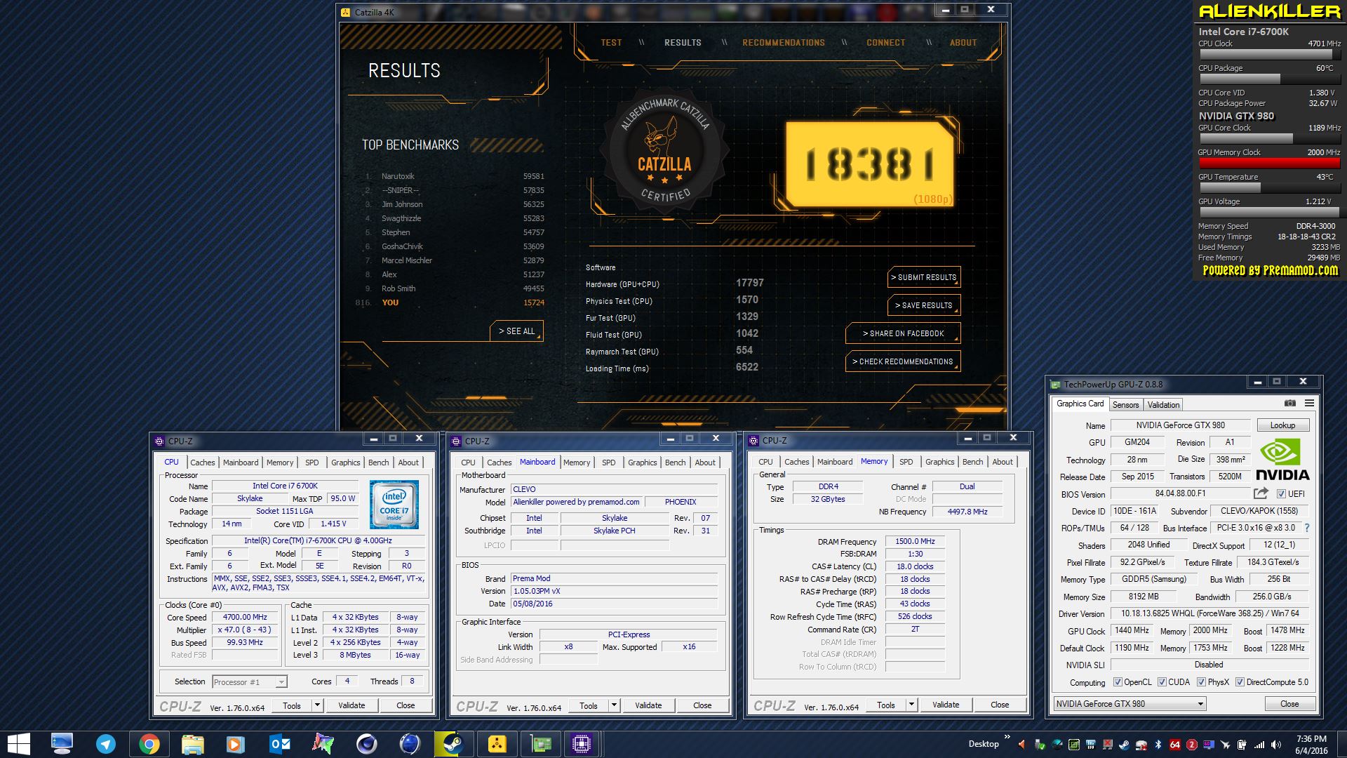Launch Google Chrome from the taskbar
The height and width of the screenshot is (758, 1347).
click(x=149, y=744)
